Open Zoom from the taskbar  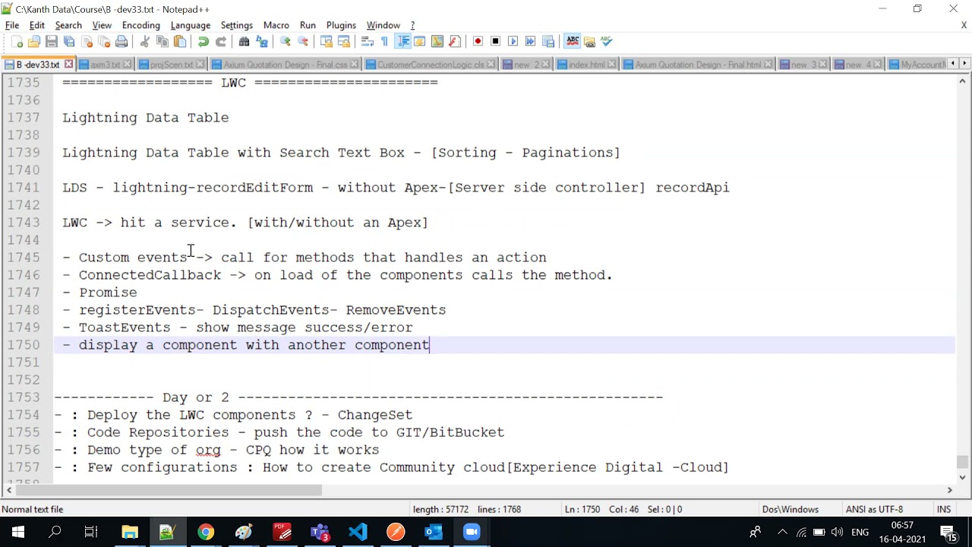(x=472, y=532)
